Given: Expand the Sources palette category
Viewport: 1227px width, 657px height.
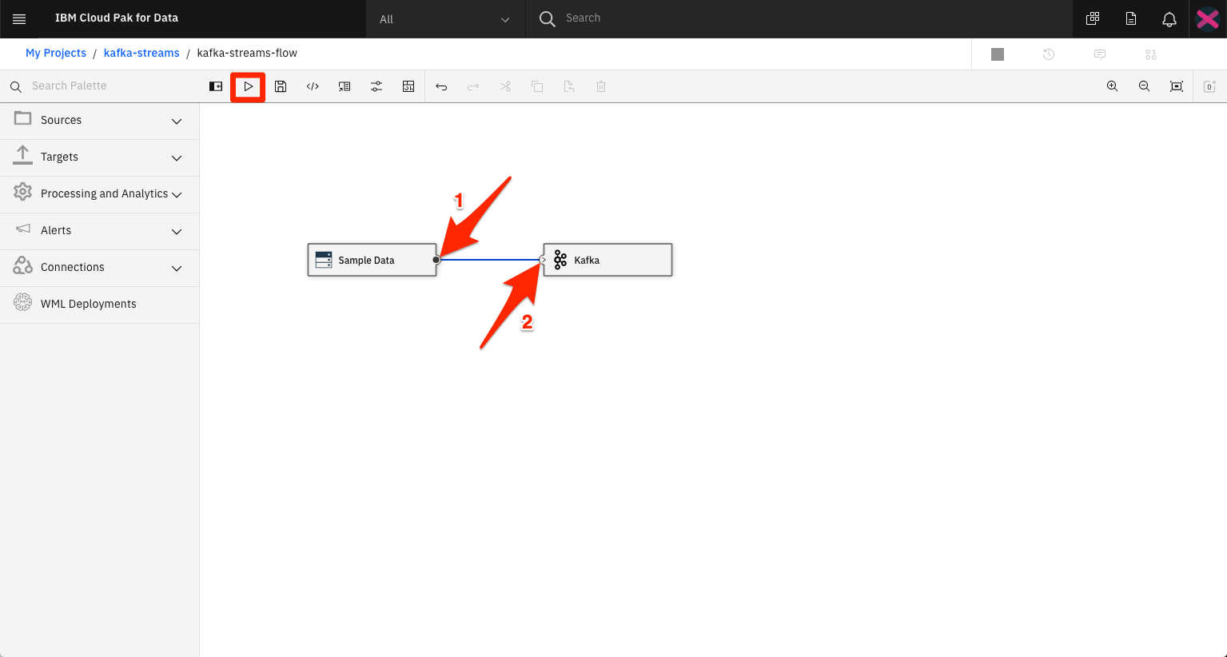Looking at the screenshot, I should click(x=100, y=120).
